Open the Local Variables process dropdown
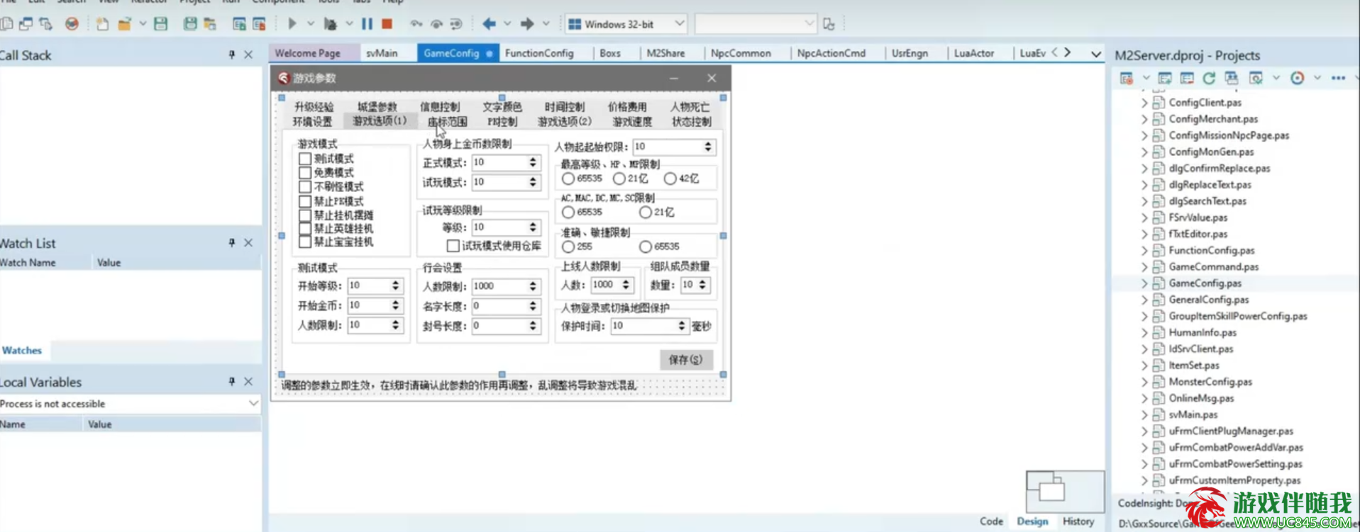The width and height of the screenshot is (1360, 532). [253, 404]
